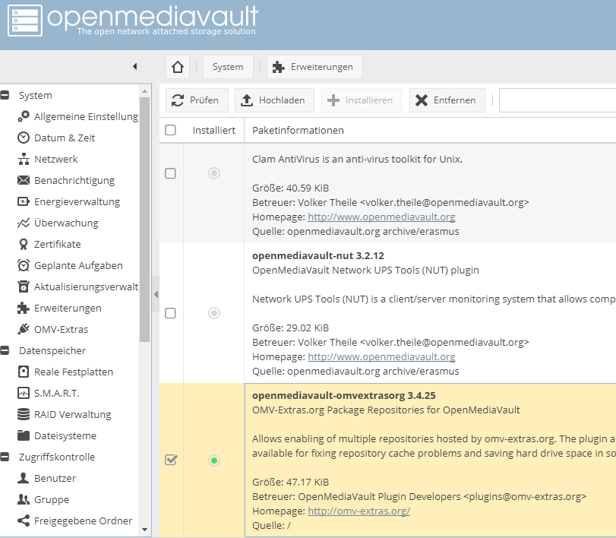This screenshot has height=538, width=616.
Task: Open Überwachung chart icon
Action: (x=24, y=223)
